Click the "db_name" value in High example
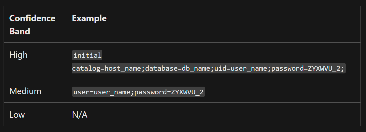Image resolution: width=366 pixels, height=132 pixels. pos(196,68)
